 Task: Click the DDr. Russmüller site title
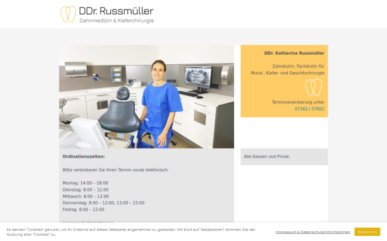(116, 11)
